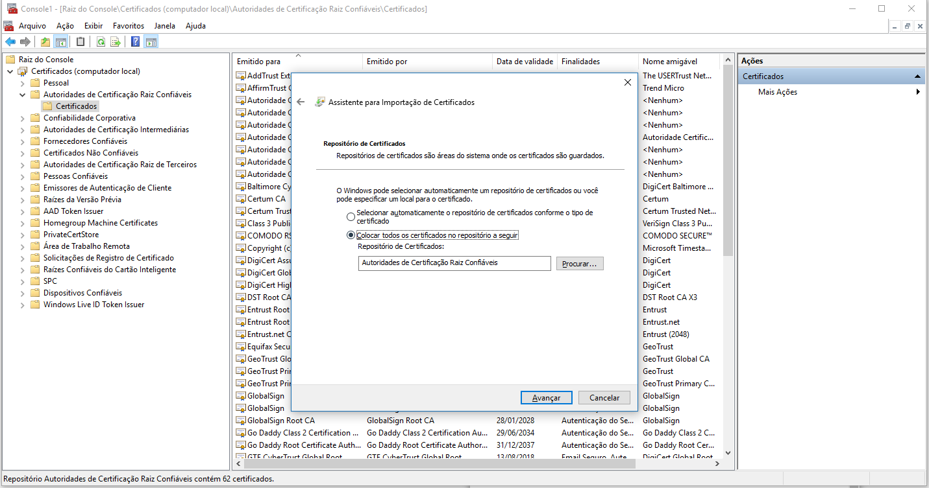Select Área de Trabalho Remota tree item
The width and height of the screenshot is (929, 488).
coord(86,246)
